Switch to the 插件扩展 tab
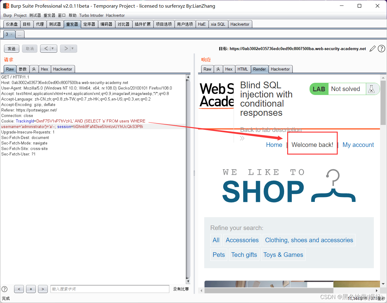The image size is (387, 303). coord(143,24)
